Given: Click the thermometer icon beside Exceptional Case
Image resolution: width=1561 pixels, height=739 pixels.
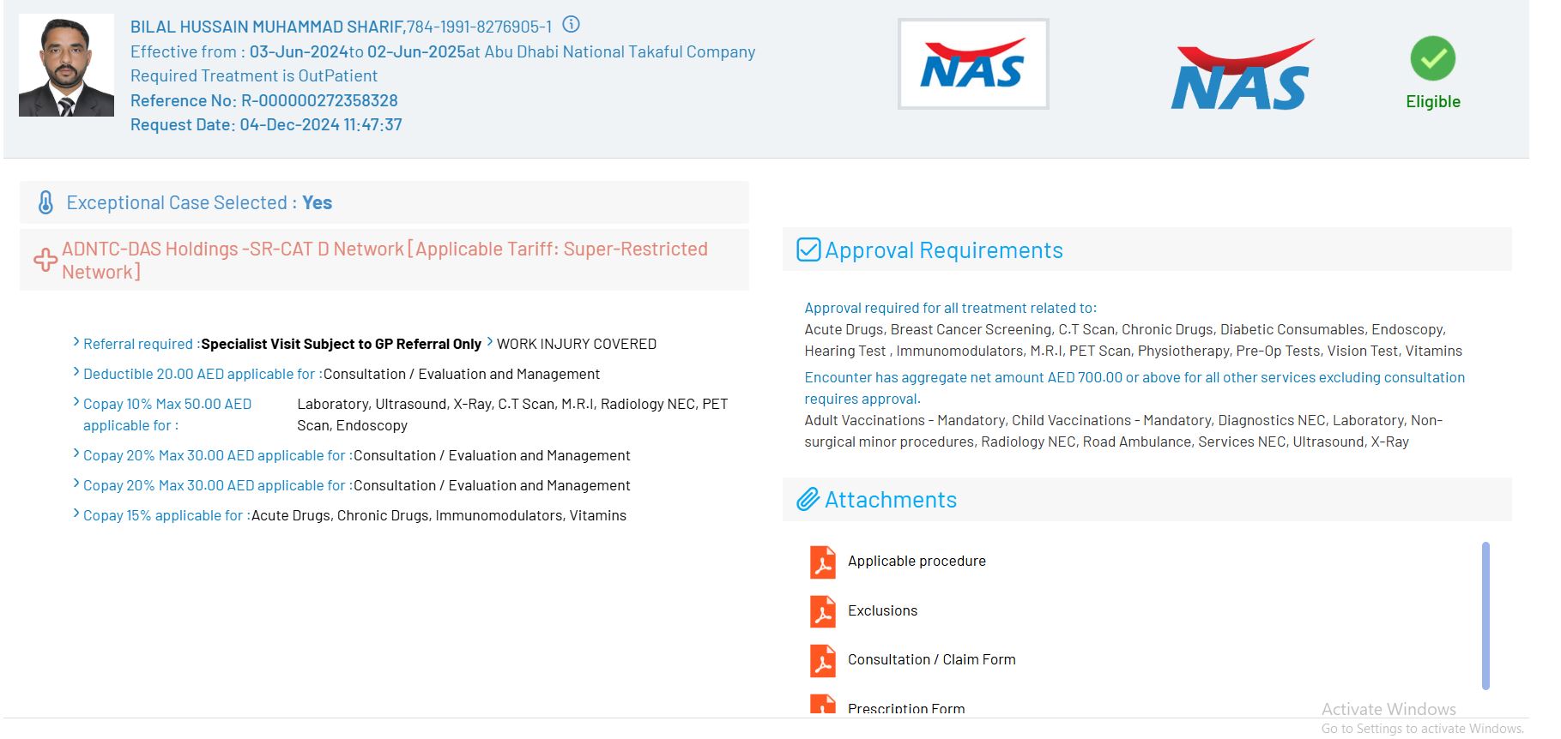Looking at the screenshot, I should pyautogui.click(x=45, y=203).
